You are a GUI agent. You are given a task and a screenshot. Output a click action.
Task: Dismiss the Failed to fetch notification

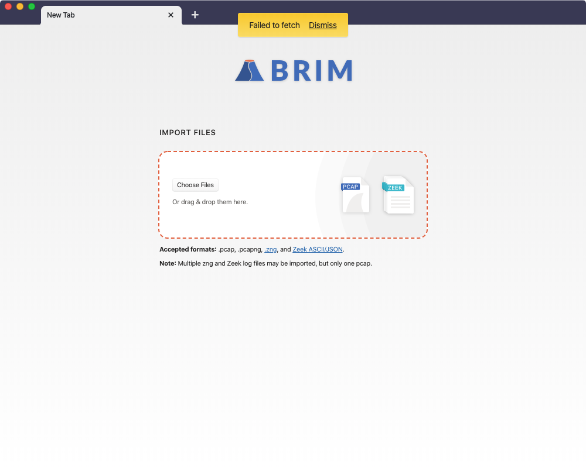(323, 25)
